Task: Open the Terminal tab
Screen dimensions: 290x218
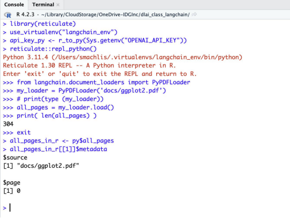Action: (x=43, y=5)
